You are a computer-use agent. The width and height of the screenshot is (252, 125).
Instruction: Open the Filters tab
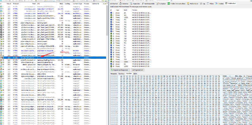tap(211, 3)
